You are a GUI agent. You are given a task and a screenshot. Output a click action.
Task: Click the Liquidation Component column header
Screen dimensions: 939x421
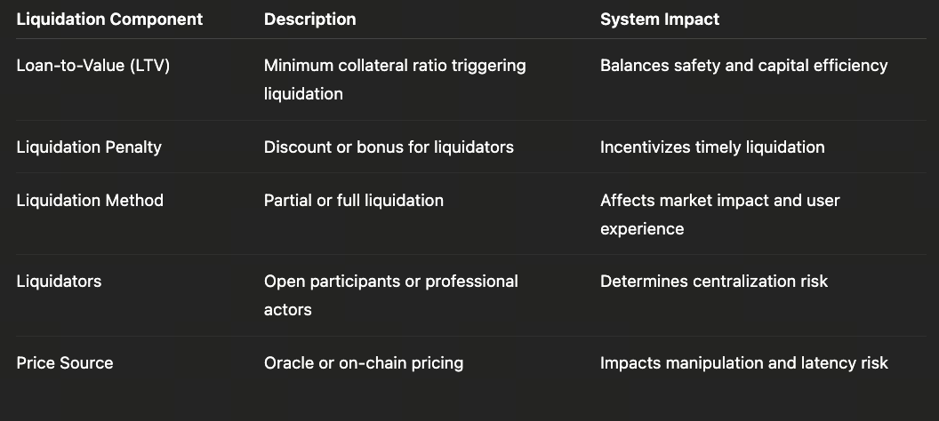(109, 19)
